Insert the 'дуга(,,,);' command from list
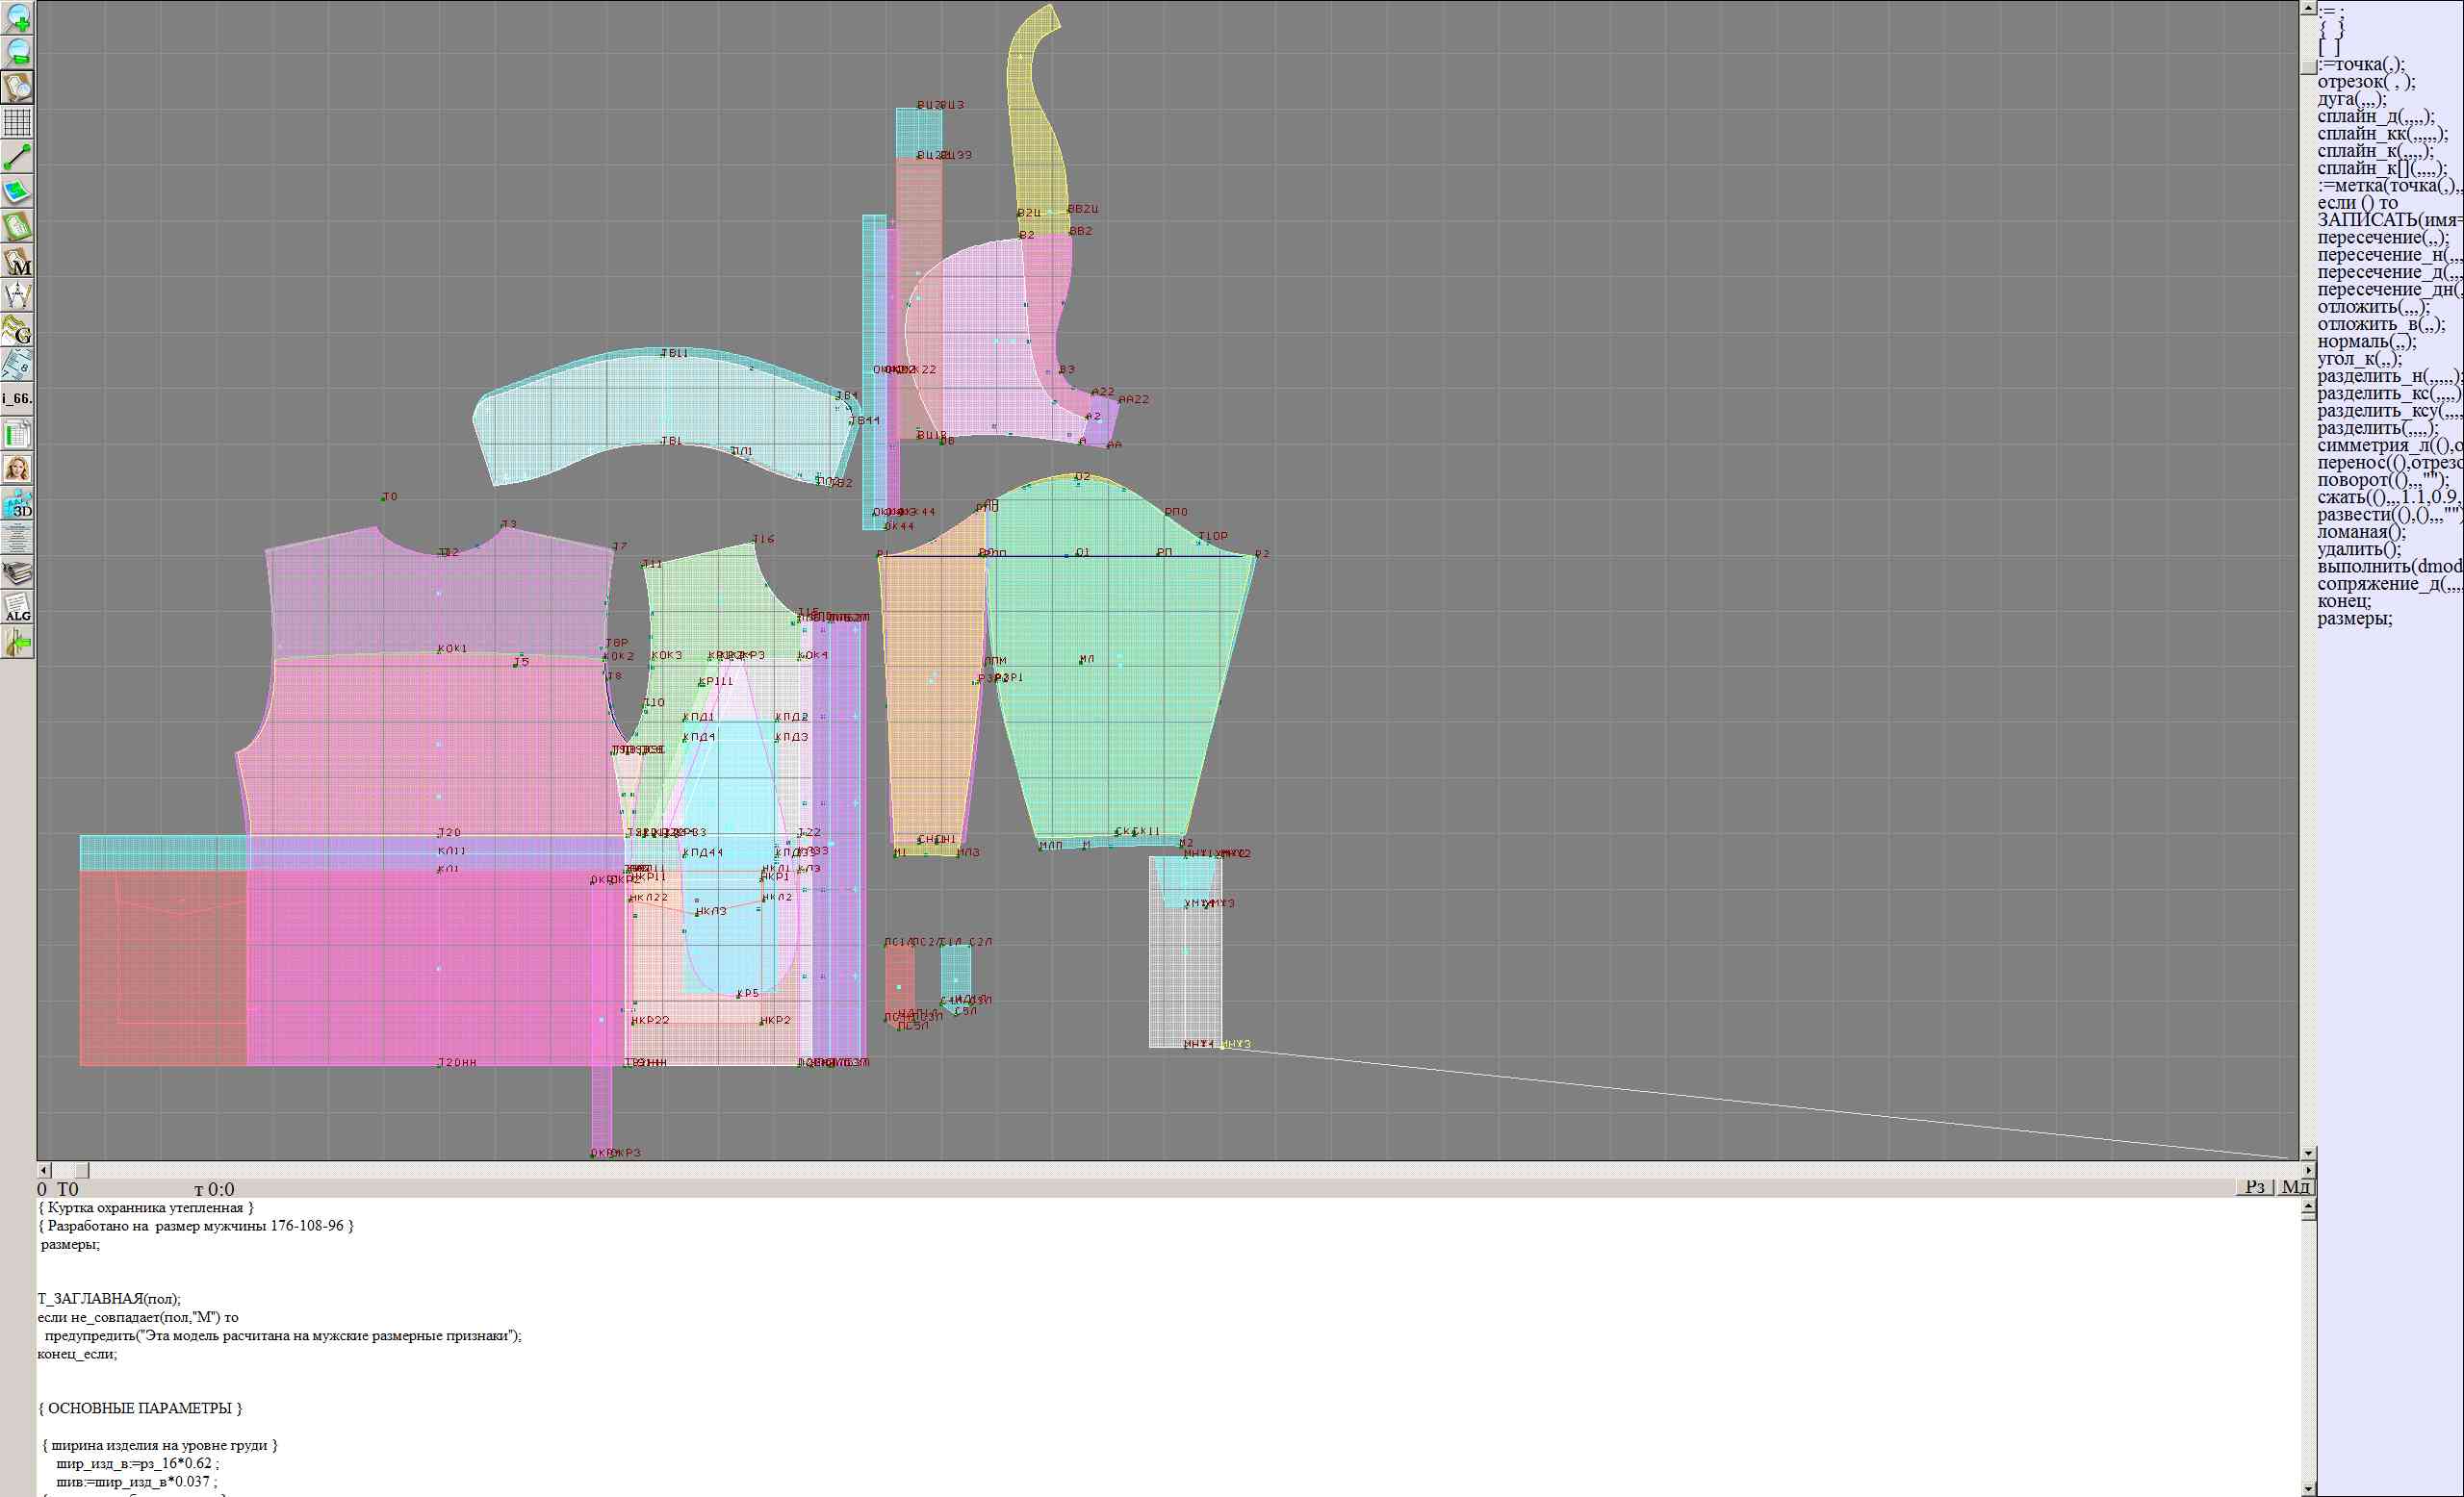Screen dimensions: 2464x1497 coord(2352,99)
